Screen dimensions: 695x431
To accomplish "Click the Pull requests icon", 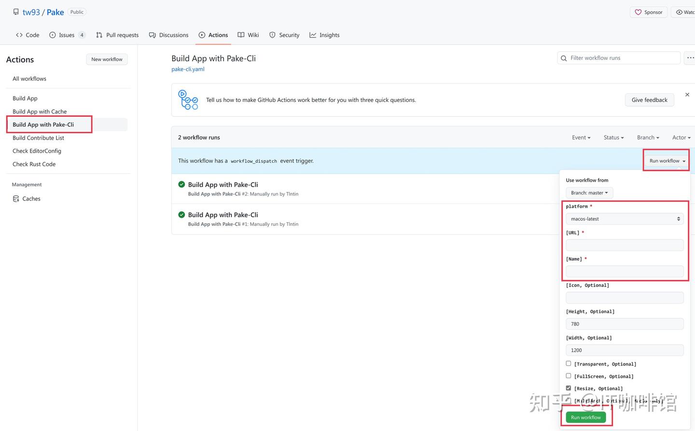I will (x=99, y=35).
